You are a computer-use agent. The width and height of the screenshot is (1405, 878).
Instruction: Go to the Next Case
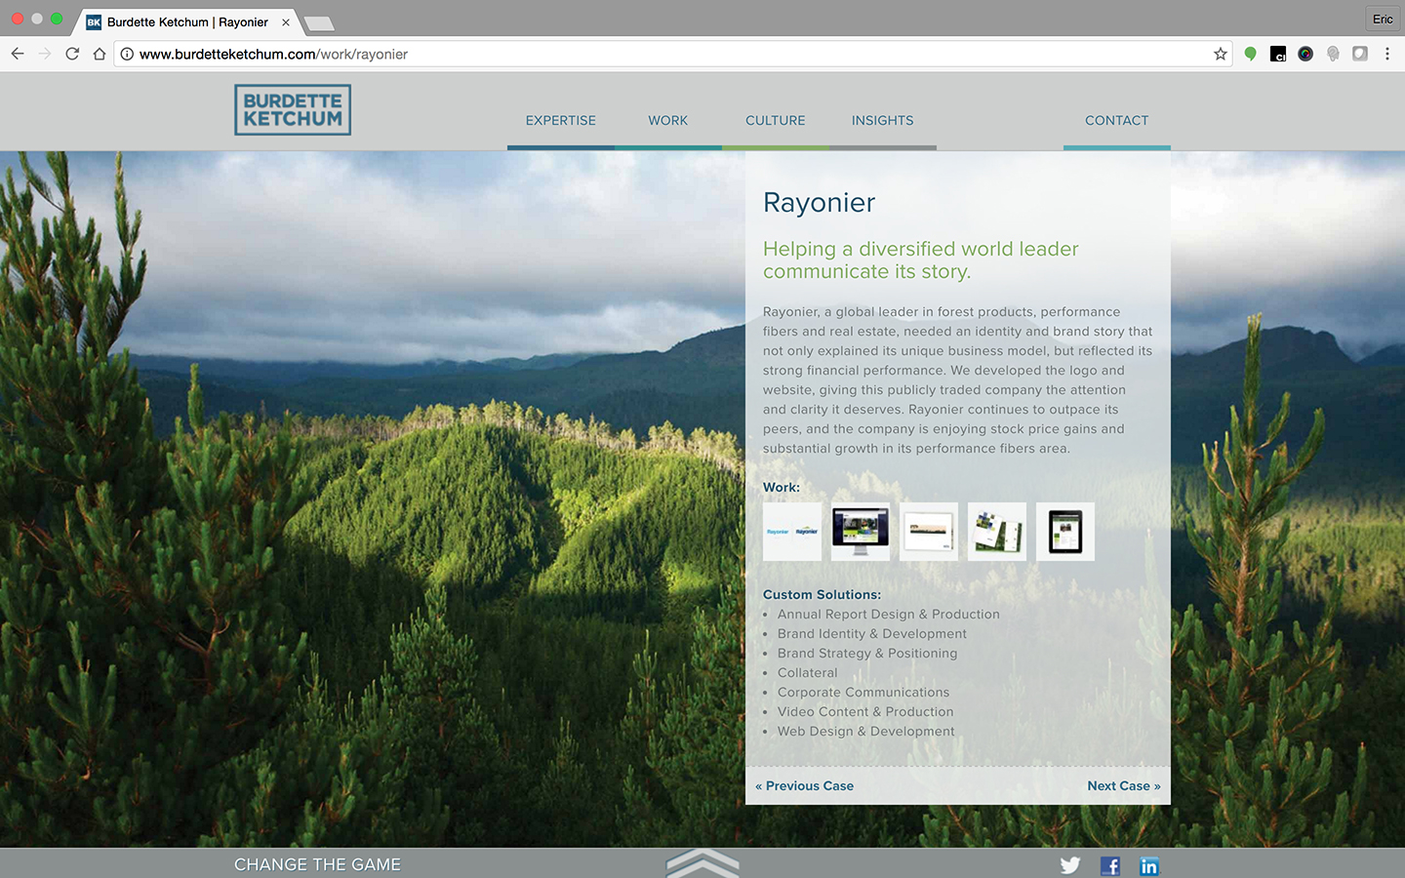pos(1123,785)
